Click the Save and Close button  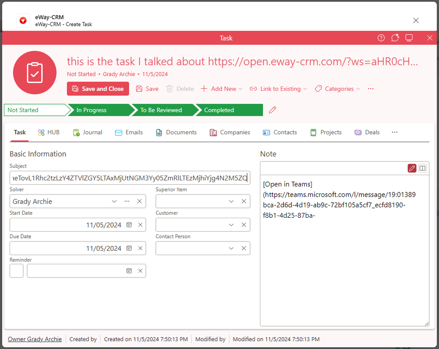(x=98, y=89)
